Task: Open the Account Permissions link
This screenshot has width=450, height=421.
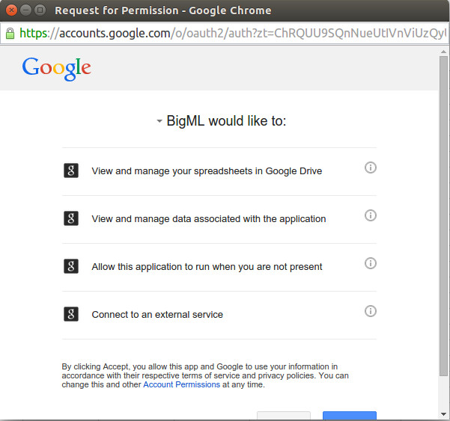Action: click(181, 384)
